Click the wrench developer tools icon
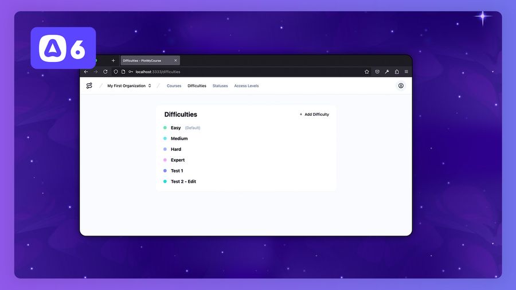Viewport: 516px width, 290px height. coord(387,72)
